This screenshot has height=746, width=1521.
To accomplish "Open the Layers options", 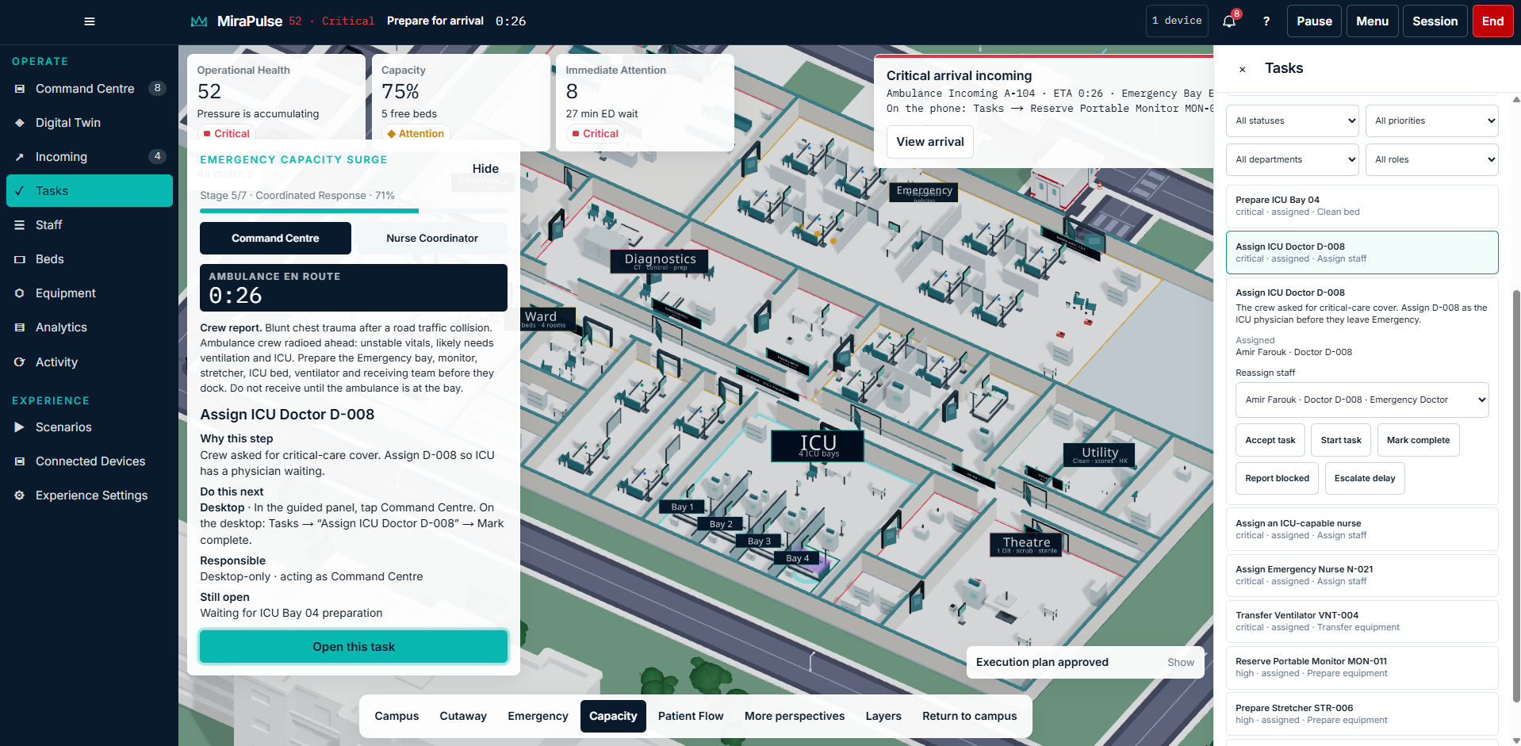I will [883, 717].
